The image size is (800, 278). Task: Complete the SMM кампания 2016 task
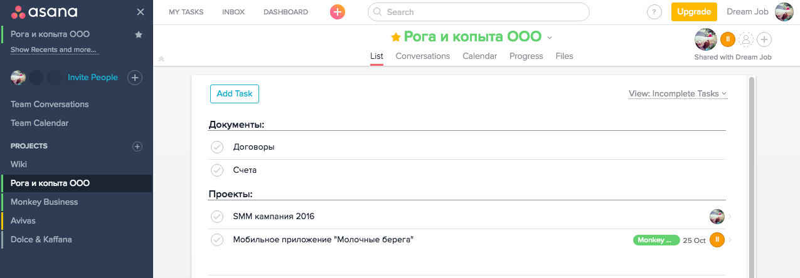tap(217, 217)
